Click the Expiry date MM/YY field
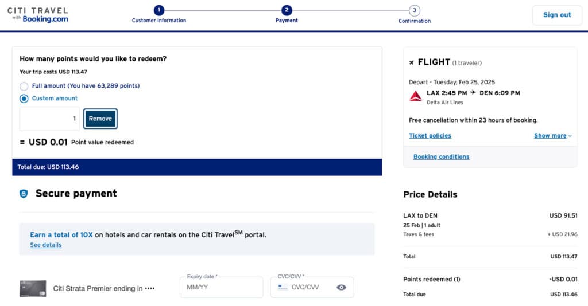Screen dimensions: 588x306 pyautogui.click(x=221, y=287)
